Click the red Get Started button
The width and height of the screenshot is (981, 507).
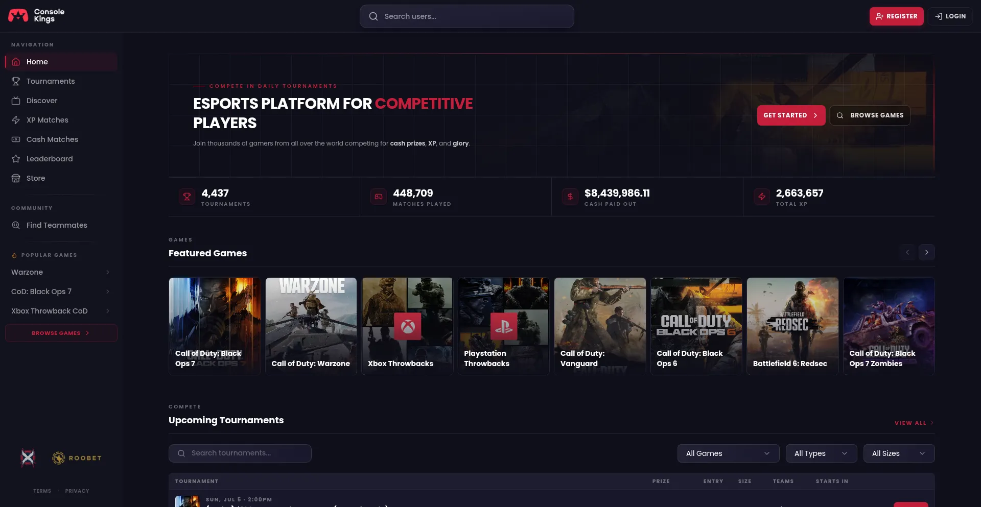pos(791,115)
